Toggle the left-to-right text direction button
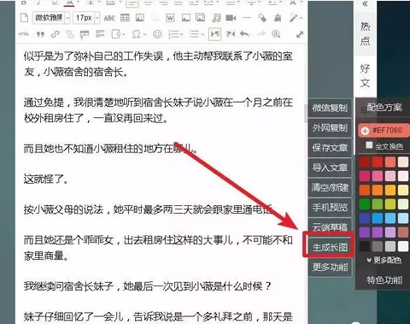410x324 pixels. click(214, 34)
